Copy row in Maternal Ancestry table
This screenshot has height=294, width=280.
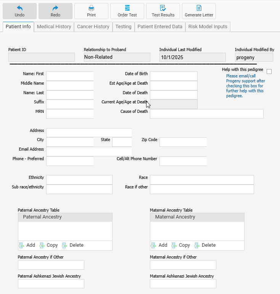pos(180,245)
